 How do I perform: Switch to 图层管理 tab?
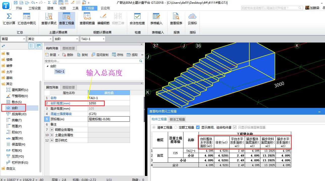coord(69,87)
